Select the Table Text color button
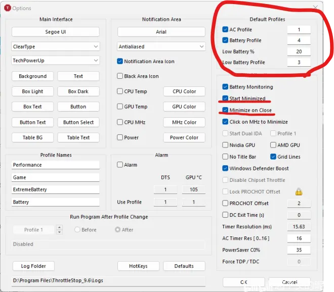This screenshot has height=292, width=334. 78,137
